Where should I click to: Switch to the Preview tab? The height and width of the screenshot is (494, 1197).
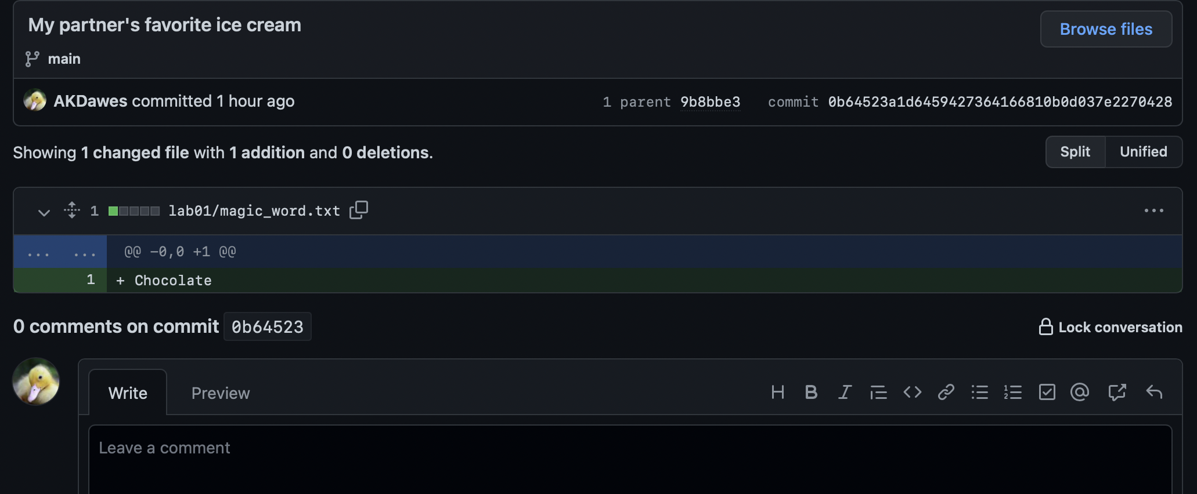(x=221, y=393)
